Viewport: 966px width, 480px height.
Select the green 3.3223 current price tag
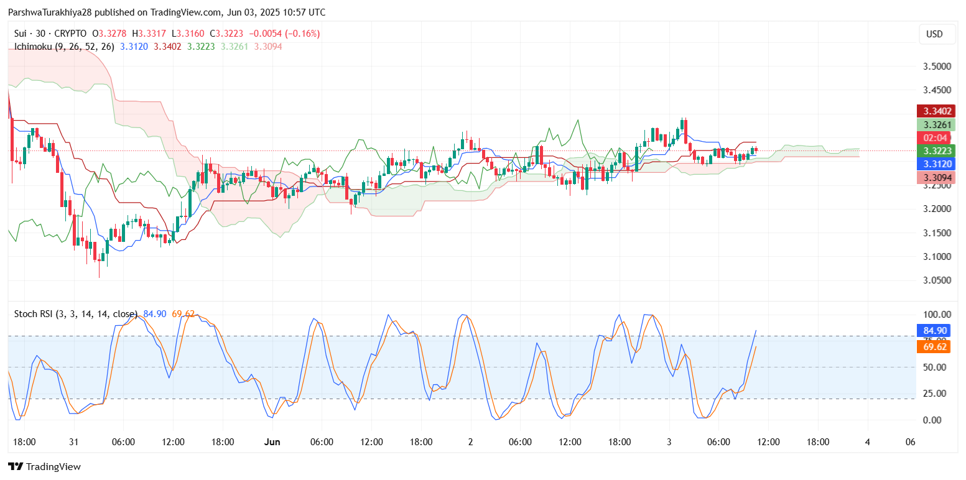tap(934, 151)
